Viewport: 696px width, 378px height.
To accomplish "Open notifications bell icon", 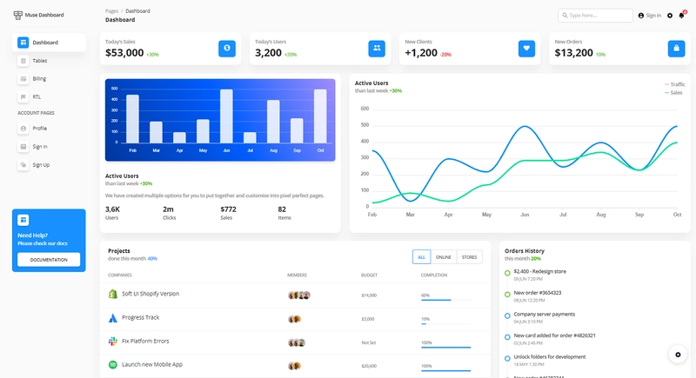I will point(682,16).
